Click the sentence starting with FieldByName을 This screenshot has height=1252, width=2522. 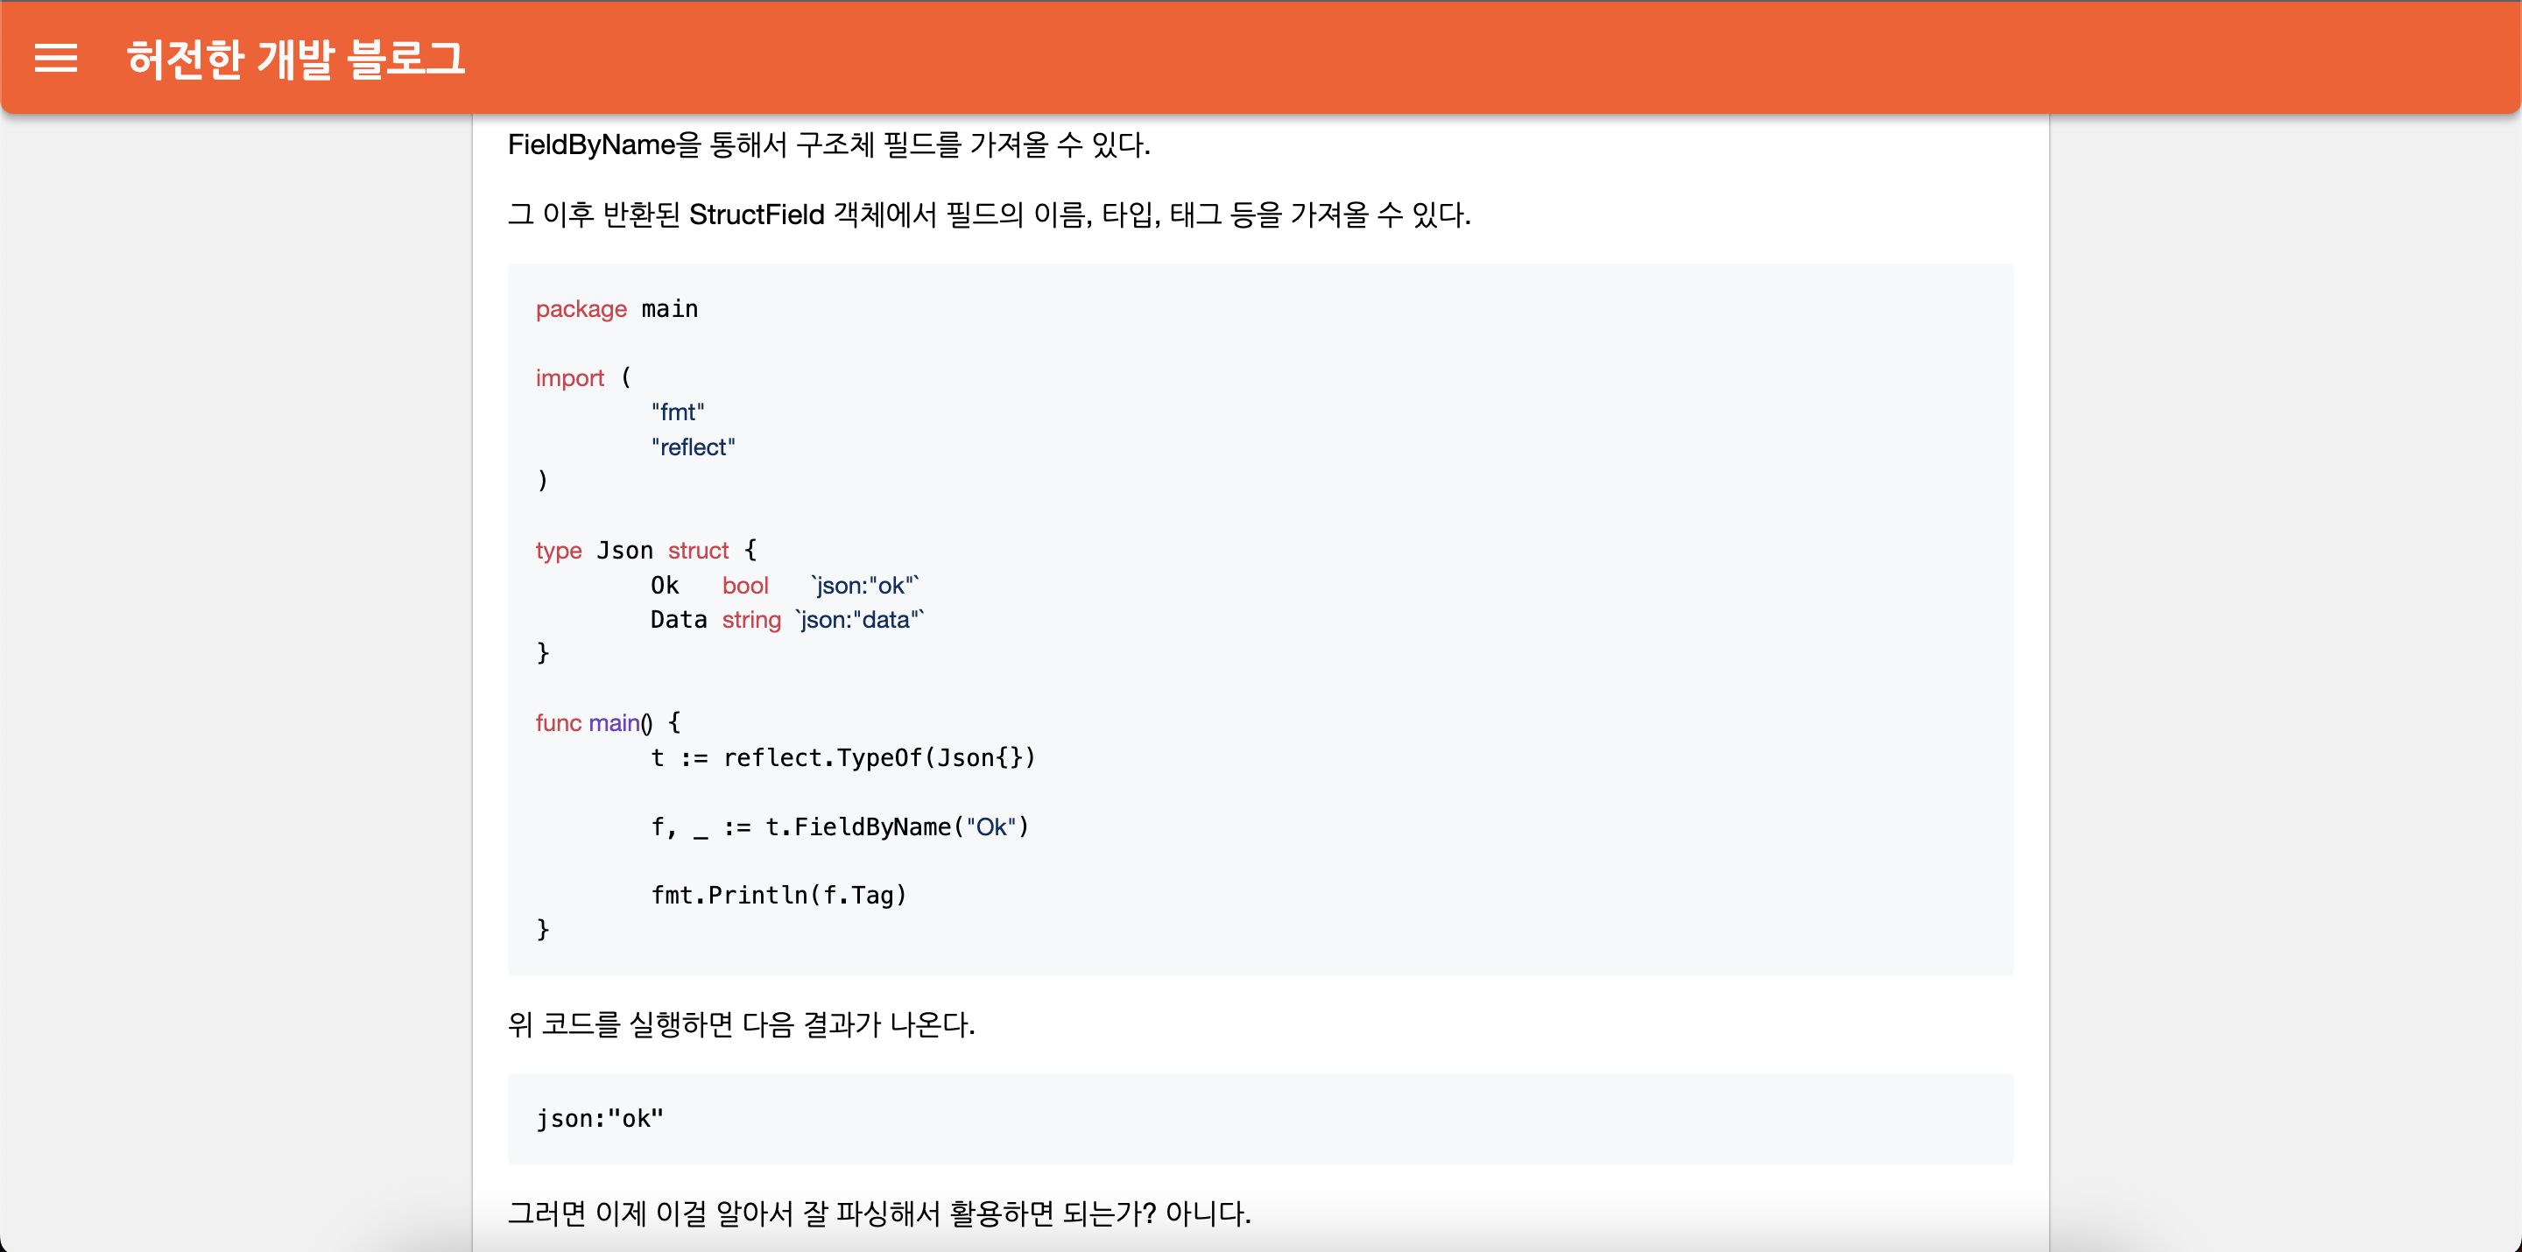pos(828,144)
